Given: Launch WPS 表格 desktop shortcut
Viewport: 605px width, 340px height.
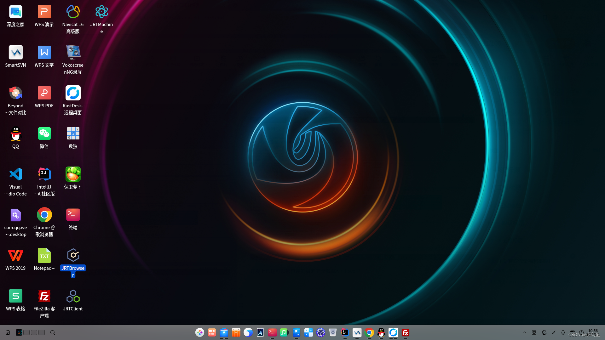Looking at the screenshot, I should point(15,300).
